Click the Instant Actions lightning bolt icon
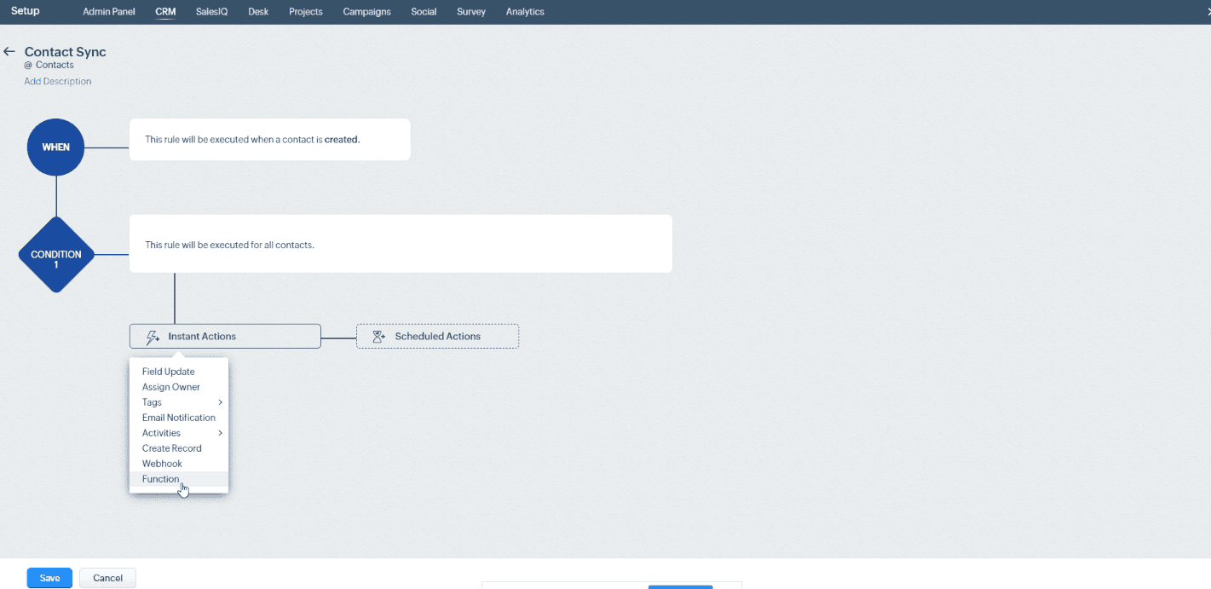 (x=153, y=336)
